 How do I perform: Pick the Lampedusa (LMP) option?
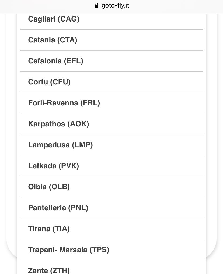61,145
